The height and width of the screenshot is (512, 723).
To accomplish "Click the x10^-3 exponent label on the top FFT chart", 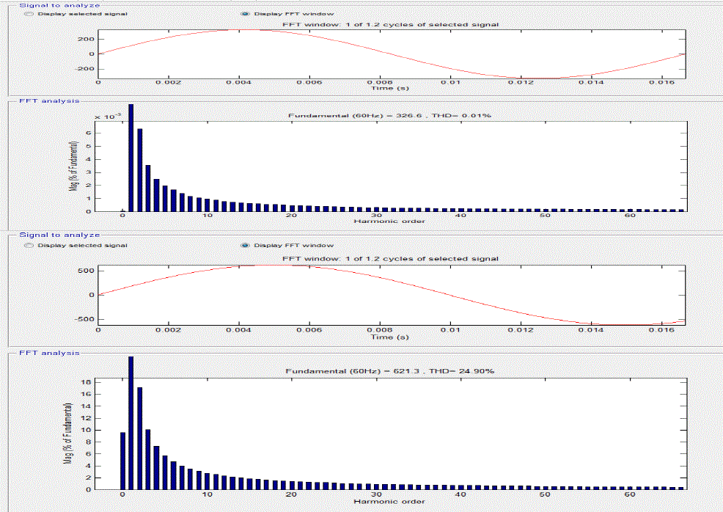I will click(x=108, y=117).
